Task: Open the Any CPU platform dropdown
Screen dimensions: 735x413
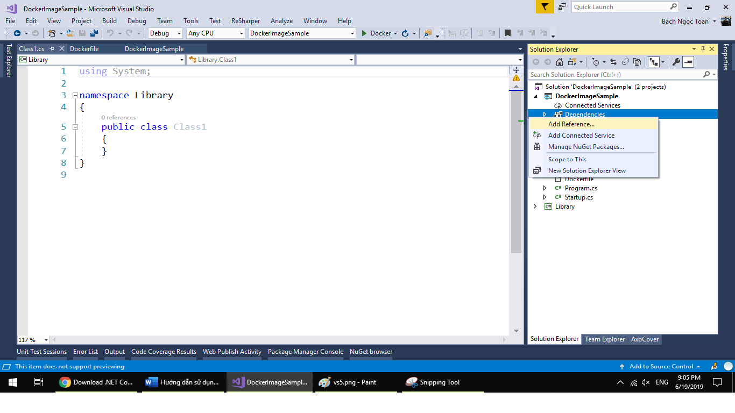Action: click(x=241, y=33)
